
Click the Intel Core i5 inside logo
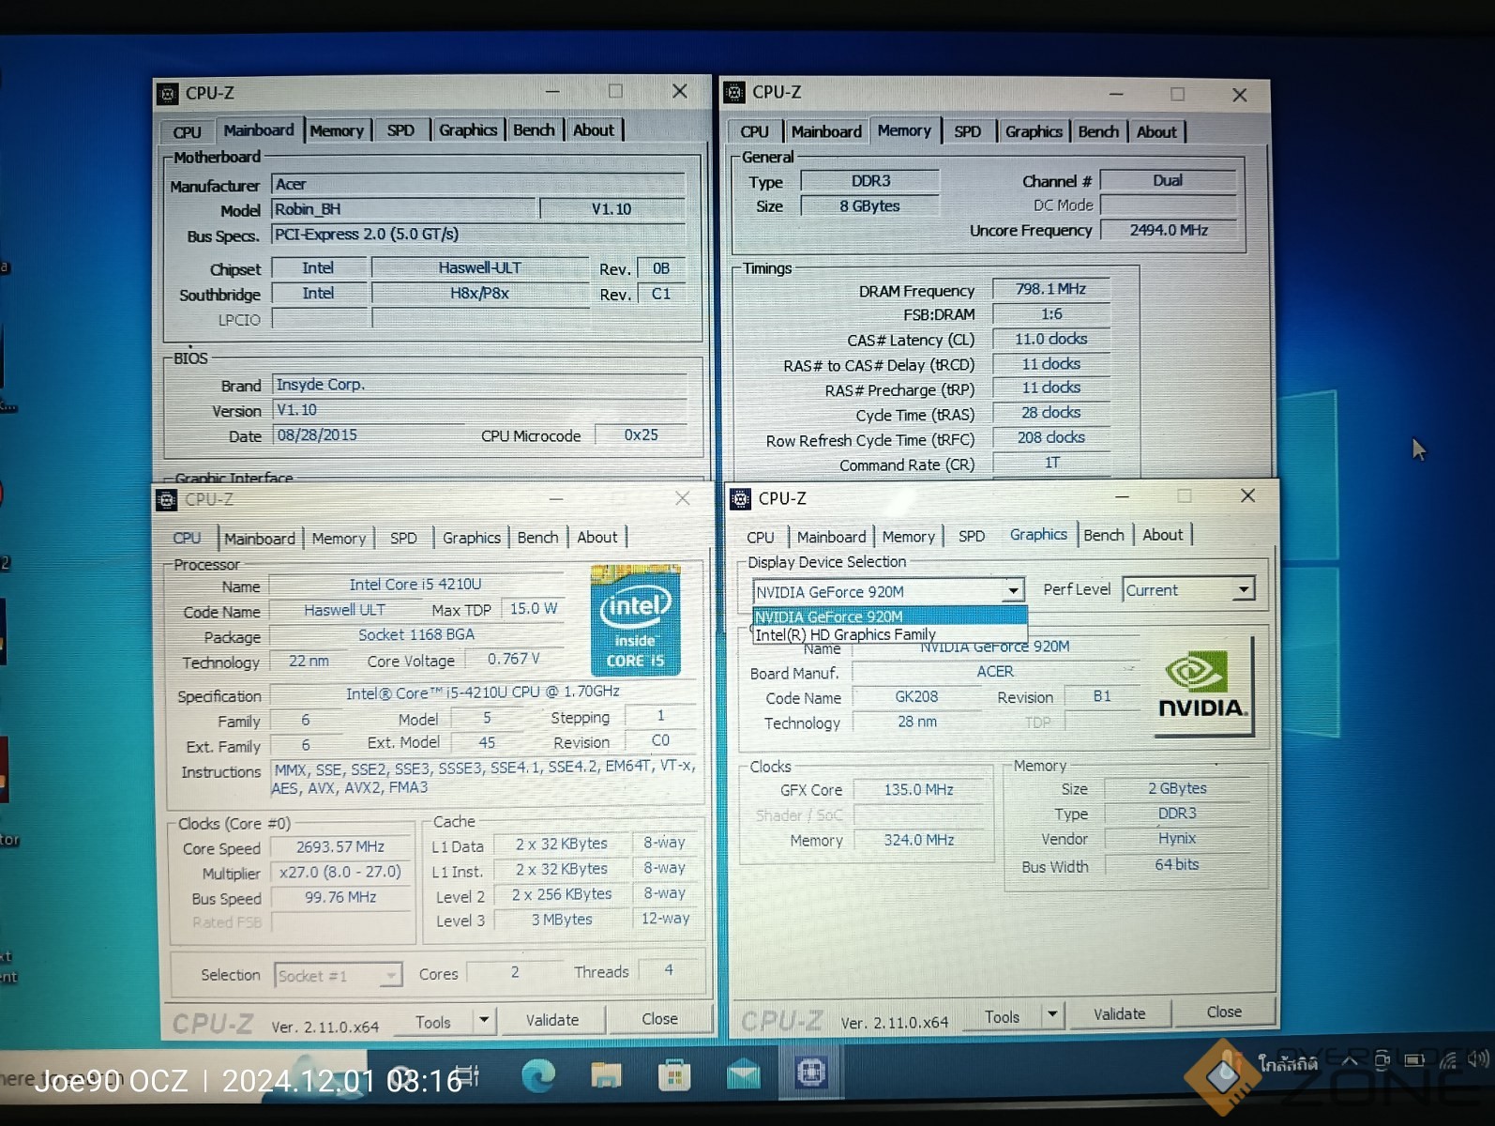tap(636, 620)
